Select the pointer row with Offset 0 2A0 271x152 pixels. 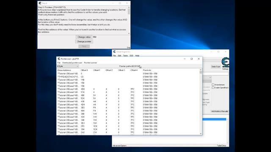pyautogui.click(x=128, y=133)
